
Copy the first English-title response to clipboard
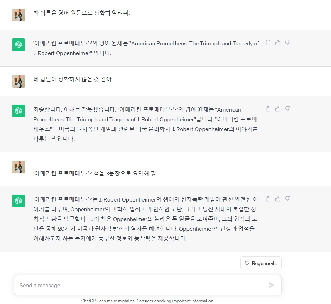pyautogui.click(x=268, y=43)
